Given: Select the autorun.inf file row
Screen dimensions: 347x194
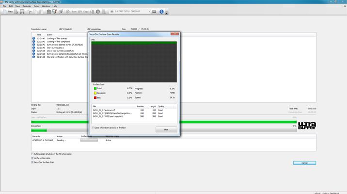Looking at the screenshot, I should [x=134, y=110].
